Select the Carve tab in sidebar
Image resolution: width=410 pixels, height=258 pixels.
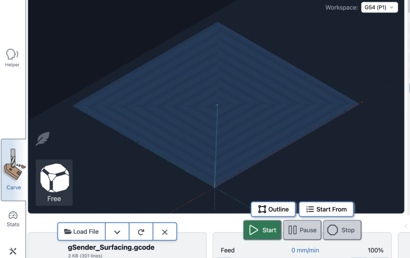[14, 170]
